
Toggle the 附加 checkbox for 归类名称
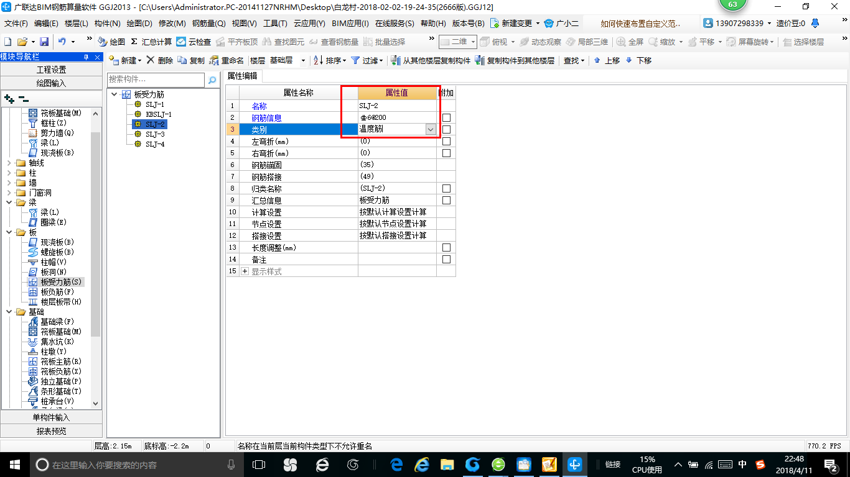coord(446,188)
